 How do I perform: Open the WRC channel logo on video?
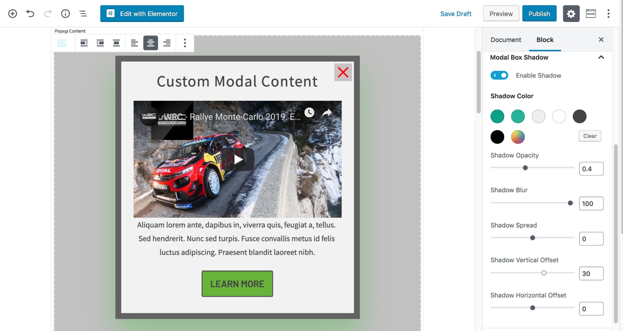tap(149, 116)
